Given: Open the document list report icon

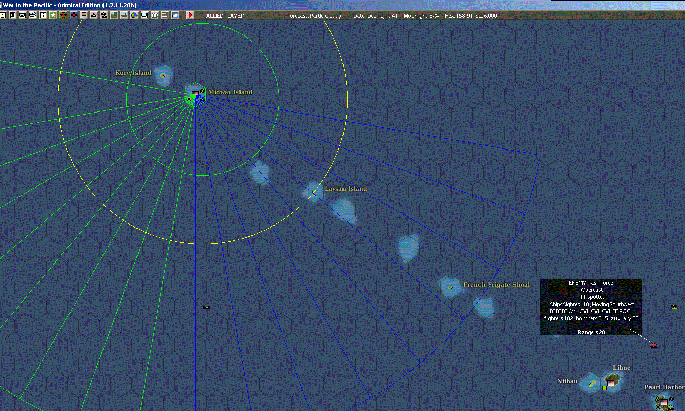Looking at the screenshot, I should tap(12, 15).
